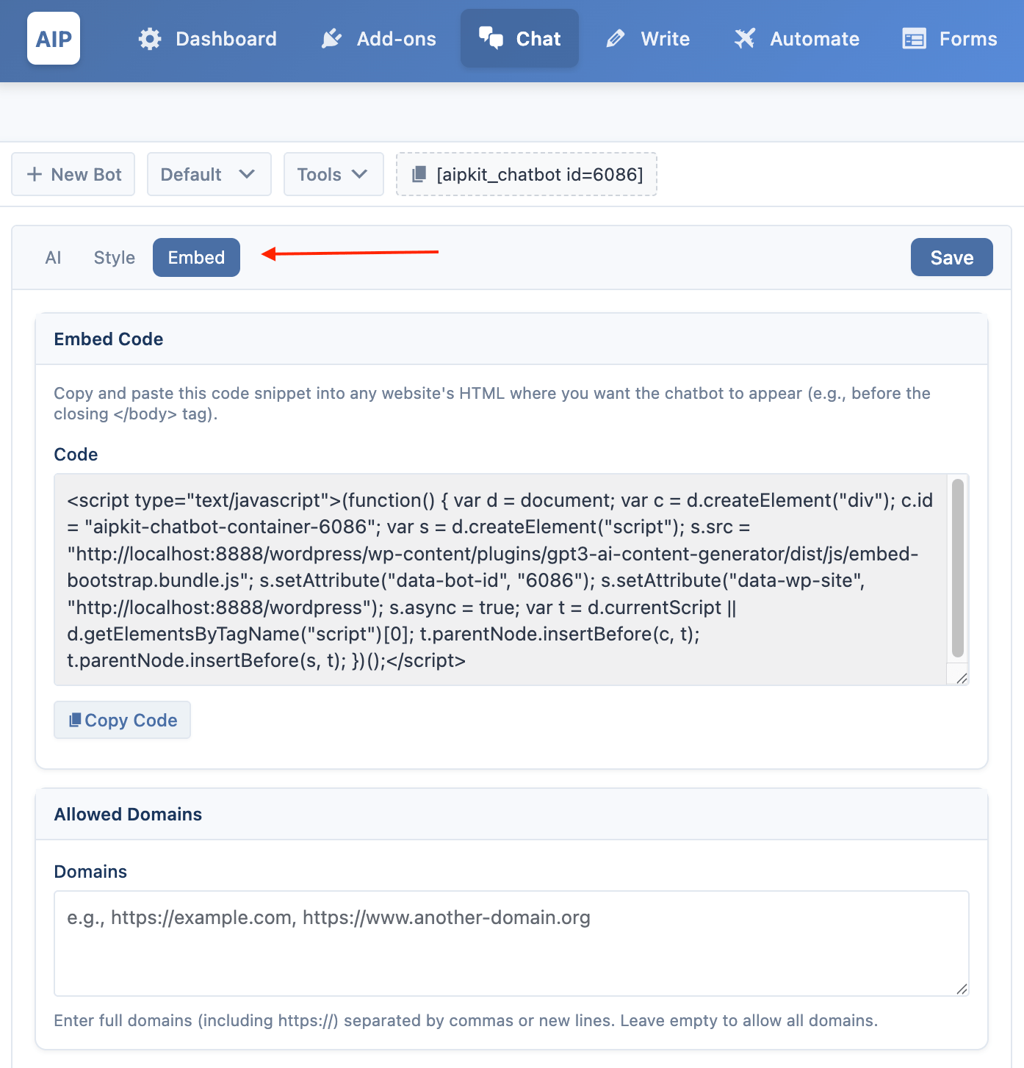Click the Dashboard gear icon
This screenshot has width=1024, height=1068.
[150, 39]
